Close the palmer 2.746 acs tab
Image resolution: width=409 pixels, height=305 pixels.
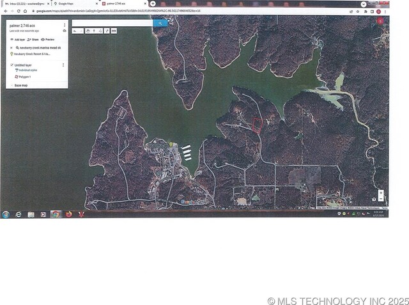[x=145, y=4]
